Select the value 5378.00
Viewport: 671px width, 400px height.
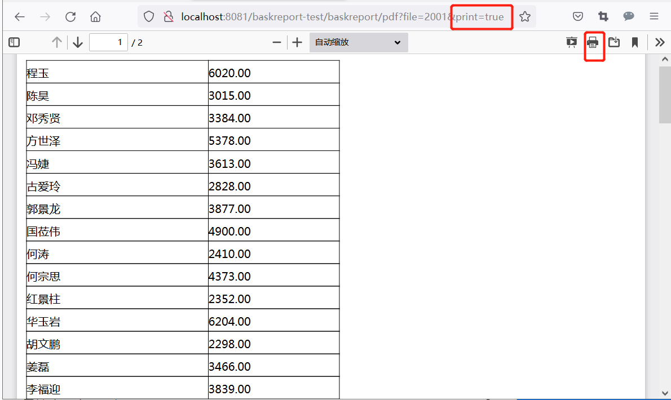[x=230, y=141]
